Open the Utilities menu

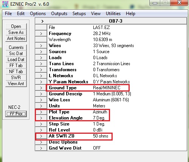113,14
